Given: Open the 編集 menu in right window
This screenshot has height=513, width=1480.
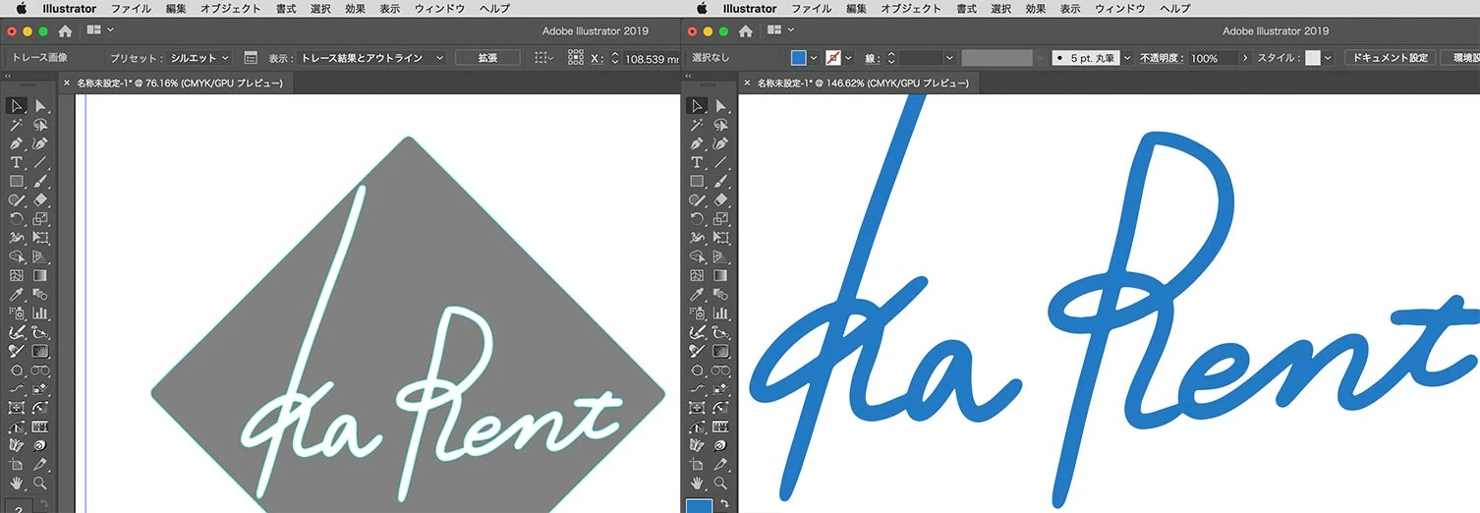Looking at the screenshot, I should 857,8.
